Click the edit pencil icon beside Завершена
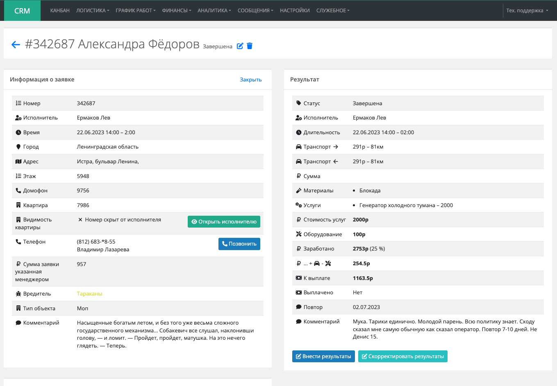The height and width of the screenshot is (386, 557). coord(240,46)
